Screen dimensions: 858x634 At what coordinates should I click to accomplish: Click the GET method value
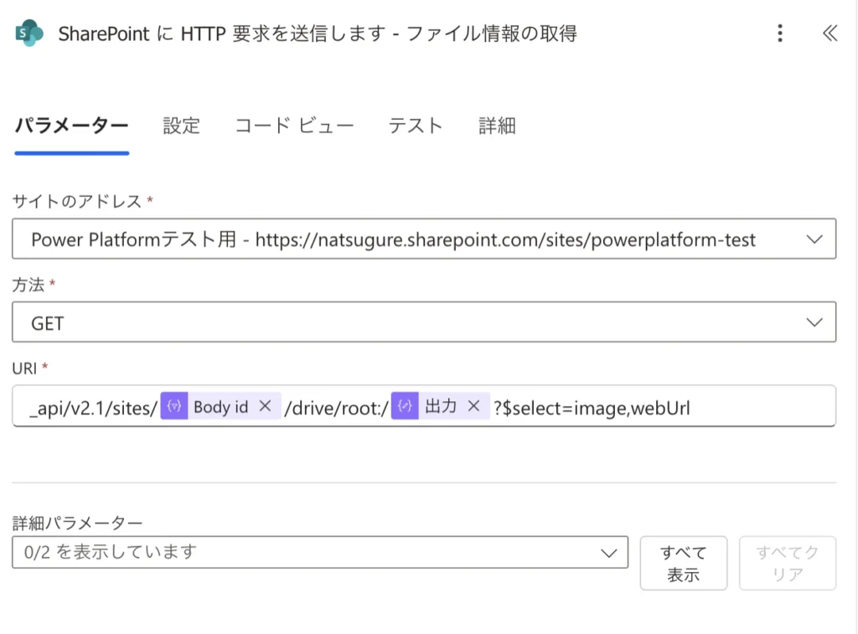point(48,324)
